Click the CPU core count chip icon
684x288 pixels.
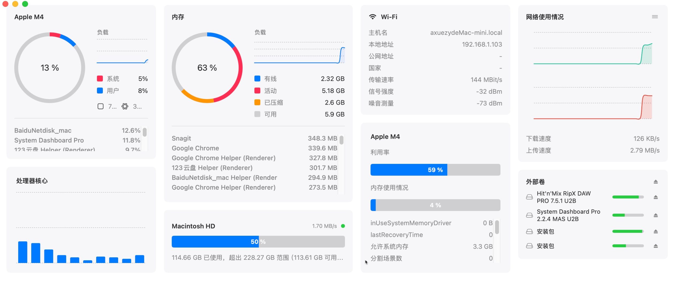(100, 106)
